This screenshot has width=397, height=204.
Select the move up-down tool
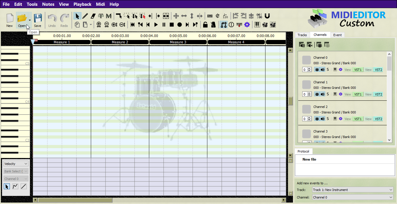coord(192,16)
